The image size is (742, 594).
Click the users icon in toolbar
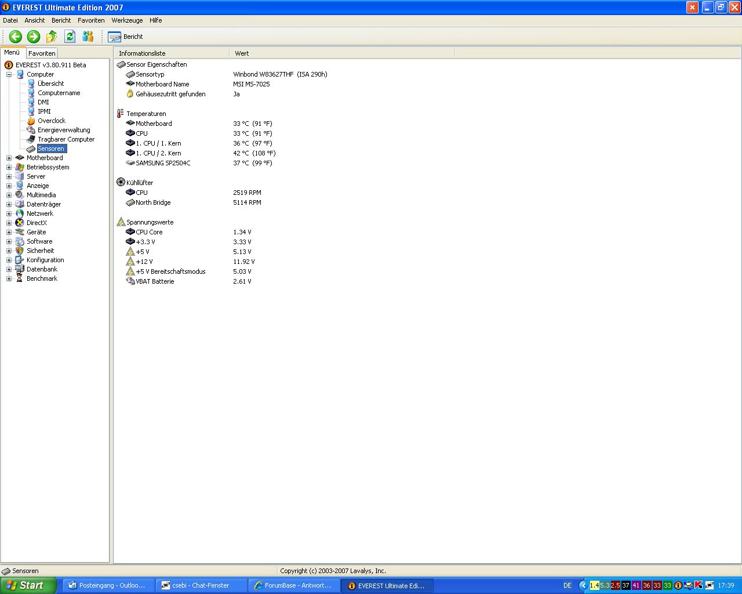pos(88,37)
